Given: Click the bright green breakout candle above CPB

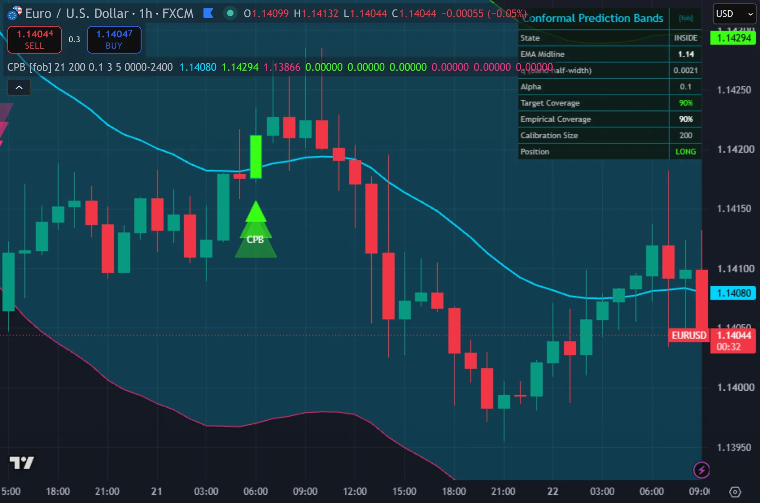Looking at the screenshot, I should [x=256, y=157].
